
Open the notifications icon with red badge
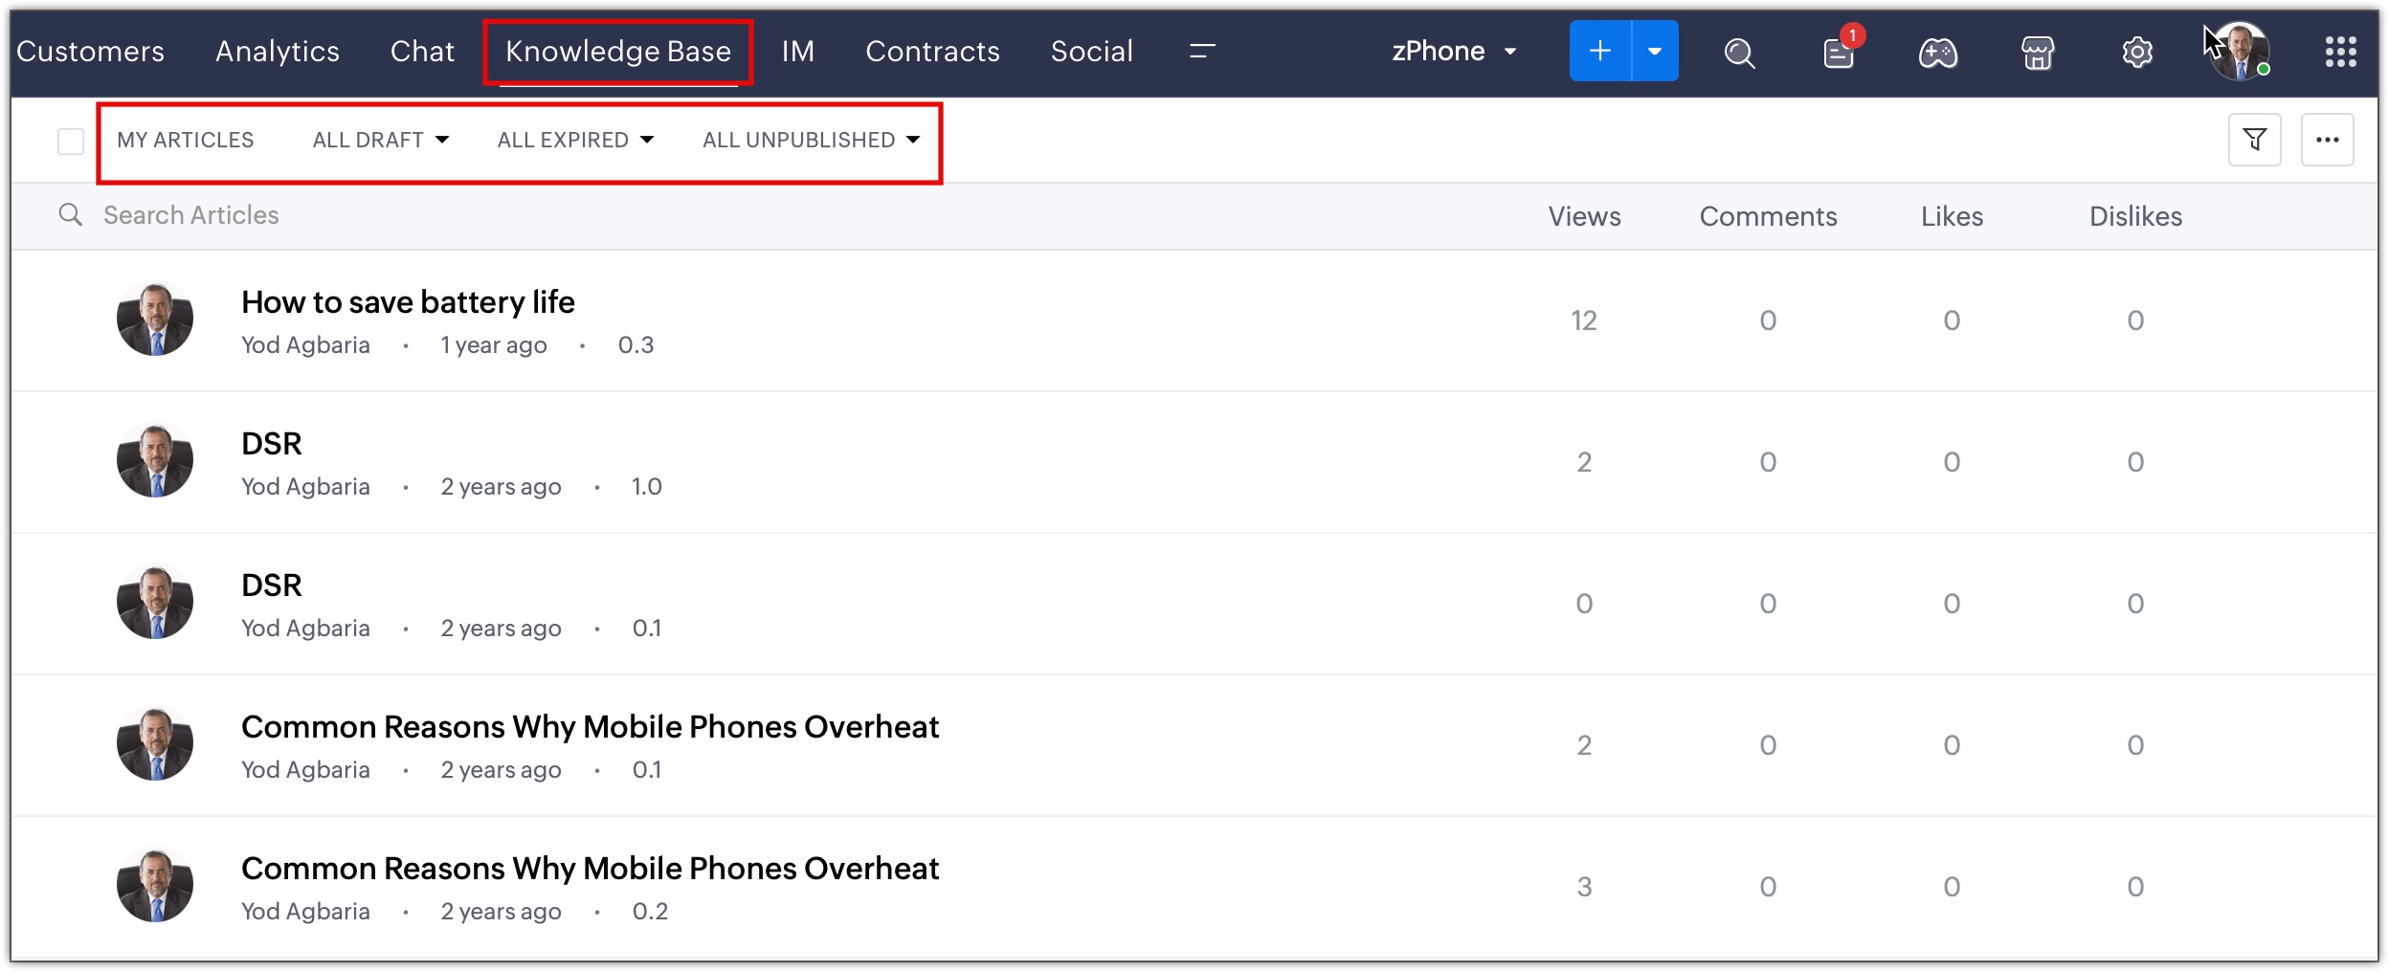point(1839,53)
